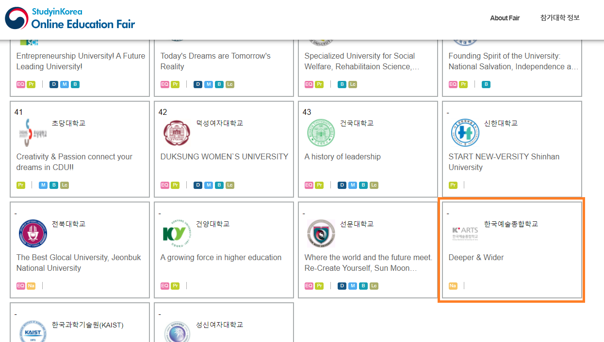Viewport: 604px width, 342px height.
Task: Open the 건국대학교 university name link
Action: click(357, 123)
